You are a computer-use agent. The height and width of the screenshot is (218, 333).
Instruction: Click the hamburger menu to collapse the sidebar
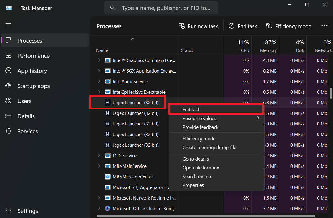point(8,25)
